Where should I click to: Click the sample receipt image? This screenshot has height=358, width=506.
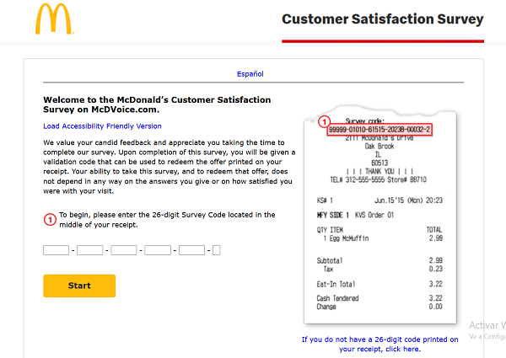pos(380,215)
